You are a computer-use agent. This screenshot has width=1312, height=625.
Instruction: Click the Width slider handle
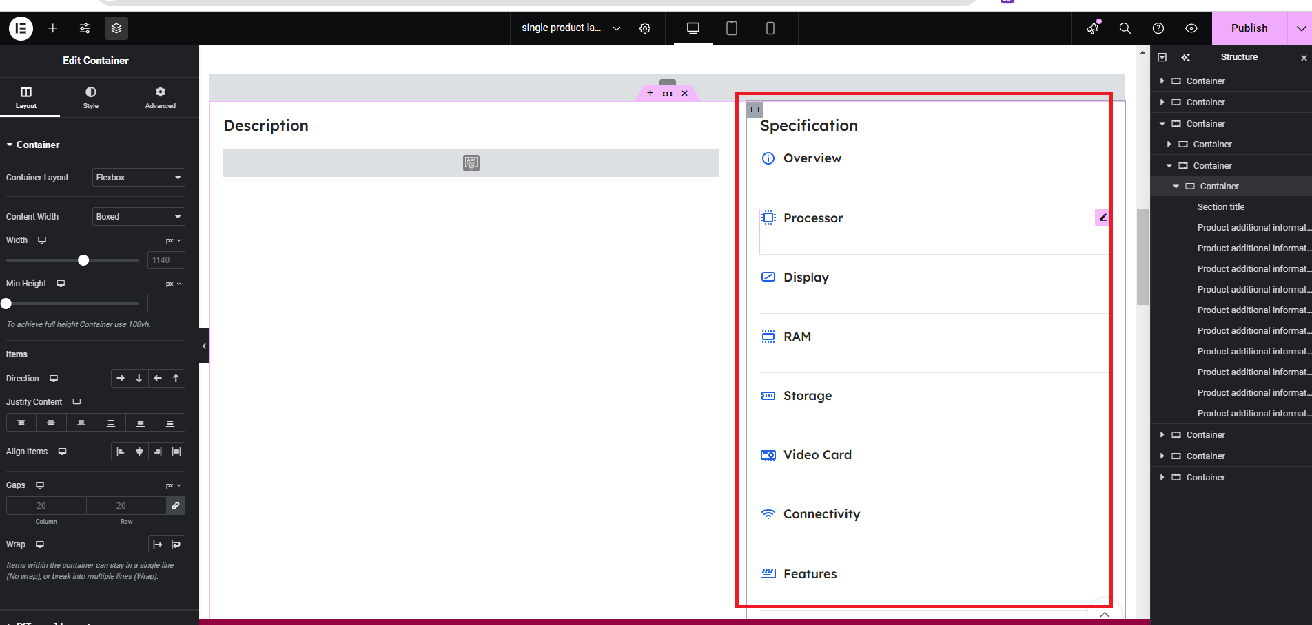pos(83,260)
